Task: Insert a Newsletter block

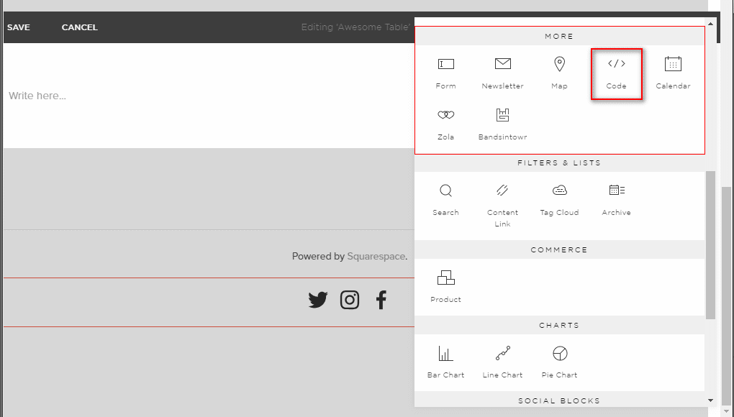Action: point(502,72)
